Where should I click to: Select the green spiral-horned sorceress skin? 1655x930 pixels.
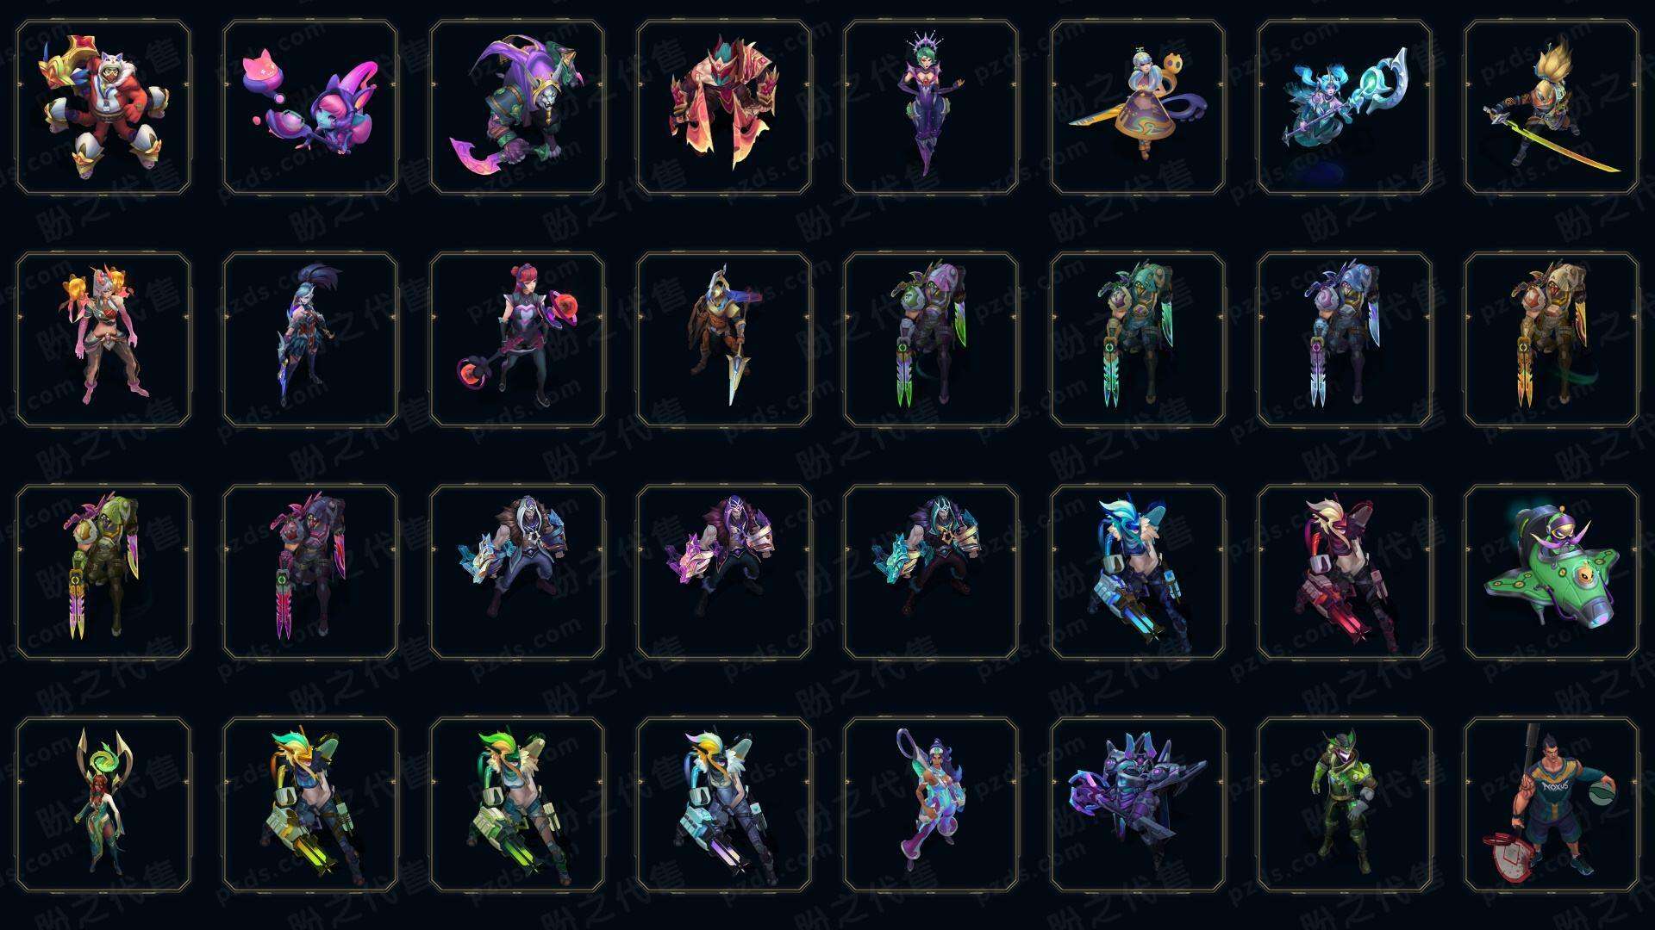point(103,804)
